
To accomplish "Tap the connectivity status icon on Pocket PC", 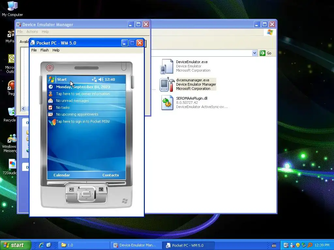I will (x=94, y=79).
